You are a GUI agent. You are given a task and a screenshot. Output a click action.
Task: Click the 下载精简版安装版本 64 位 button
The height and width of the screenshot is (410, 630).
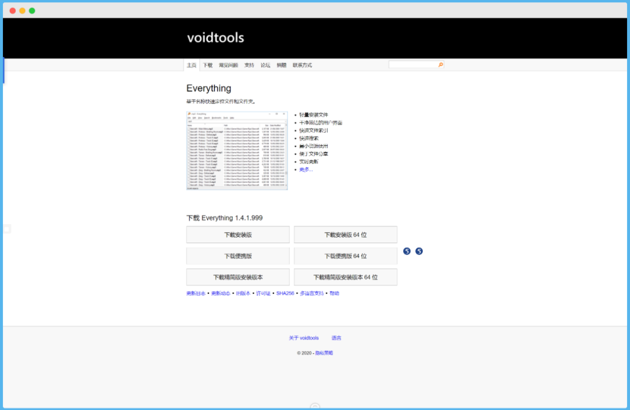point(345,277)
